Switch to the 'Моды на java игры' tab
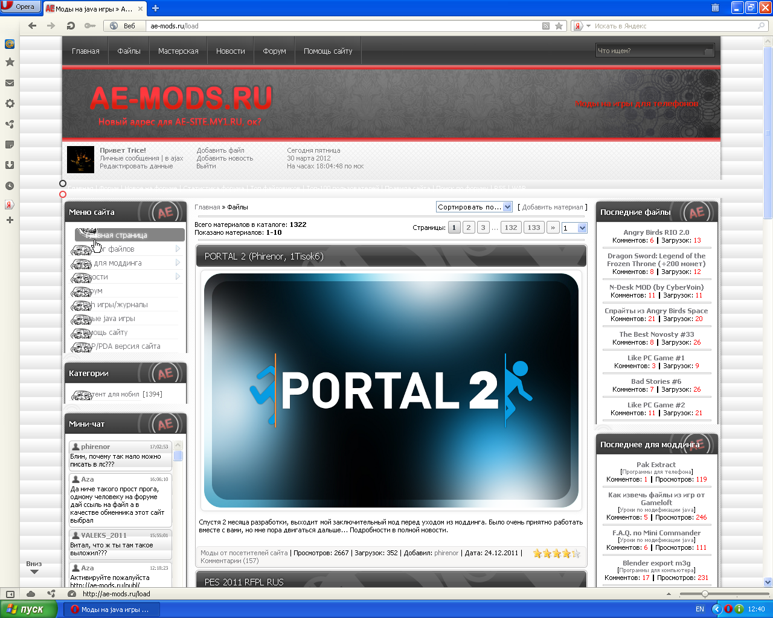773x618 pixels. (94, 8)
